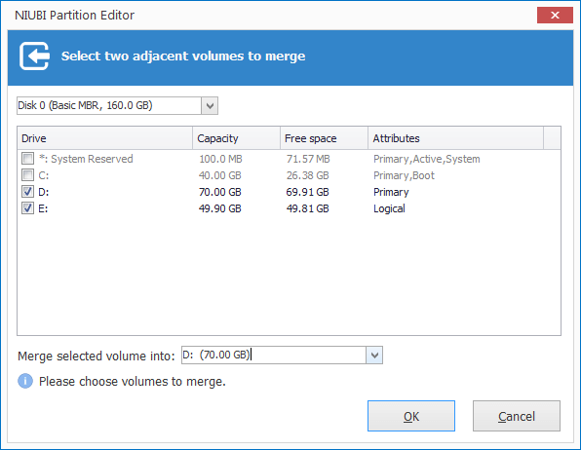The width and height of the screenshot is (581, 450).
Task: Uncheck the D: drive checkbox
Action: tap(28, 192)
